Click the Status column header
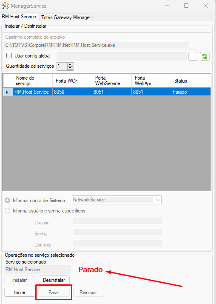This screenshot has height=304, width=216. point(191,80)
